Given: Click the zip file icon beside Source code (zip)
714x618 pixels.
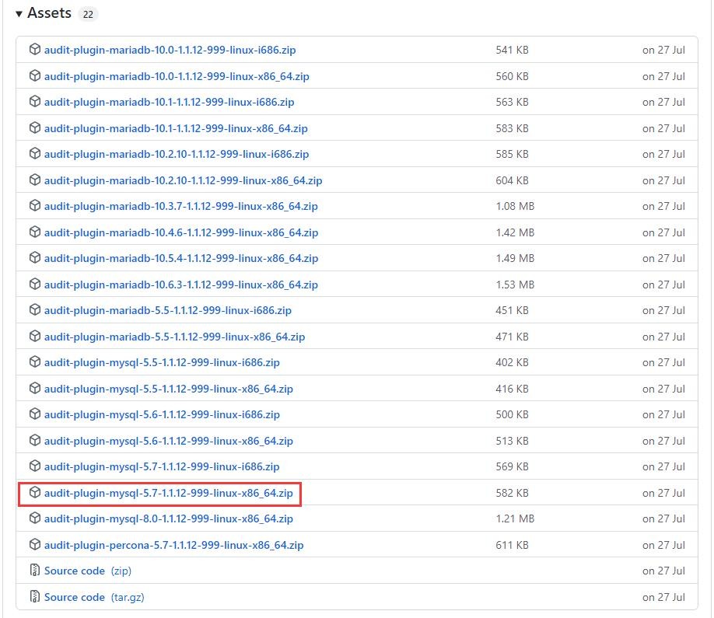Looking at the screenshot, I should [35, 571].
